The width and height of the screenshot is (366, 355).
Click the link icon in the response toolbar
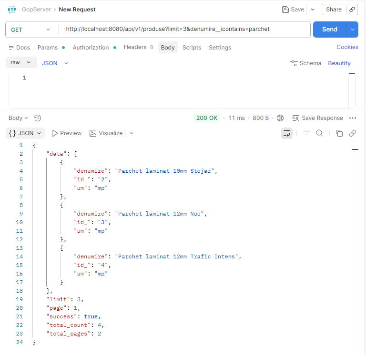click(353, 133)
